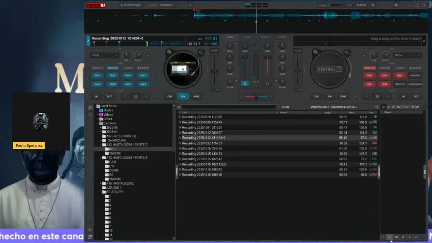Toggle the Kick stem pad on right deck

tap(369, 84)
